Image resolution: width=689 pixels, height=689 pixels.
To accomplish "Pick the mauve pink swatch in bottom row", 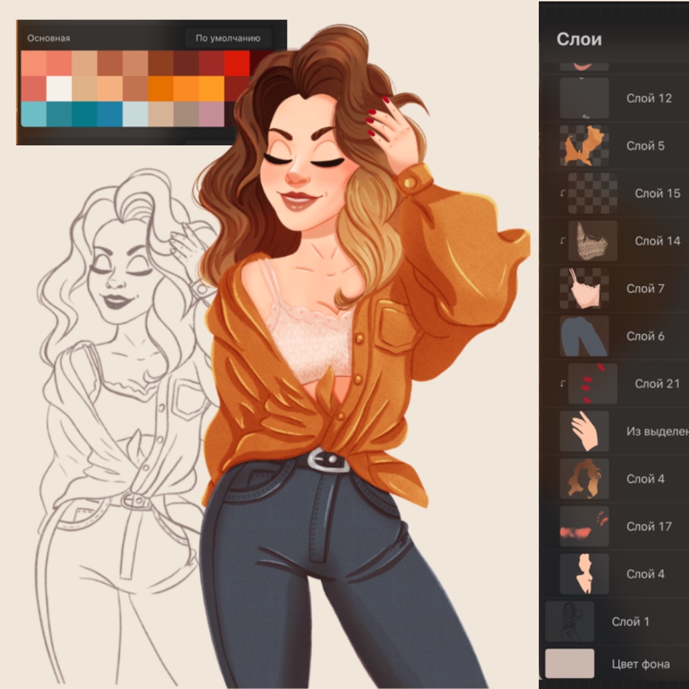I will point(212,114).
